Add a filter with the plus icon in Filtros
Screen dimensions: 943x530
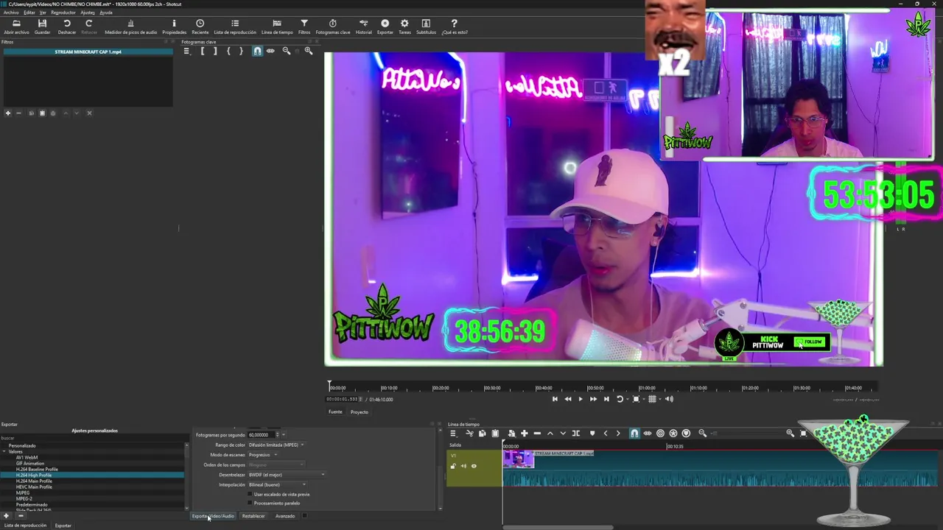(x=7, y=113)
